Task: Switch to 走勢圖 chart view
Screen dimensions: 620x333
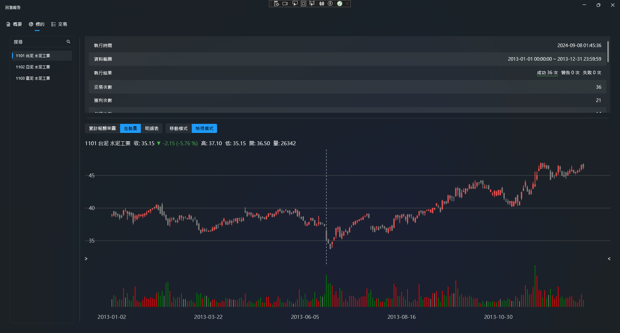Action: pos(130,128)
